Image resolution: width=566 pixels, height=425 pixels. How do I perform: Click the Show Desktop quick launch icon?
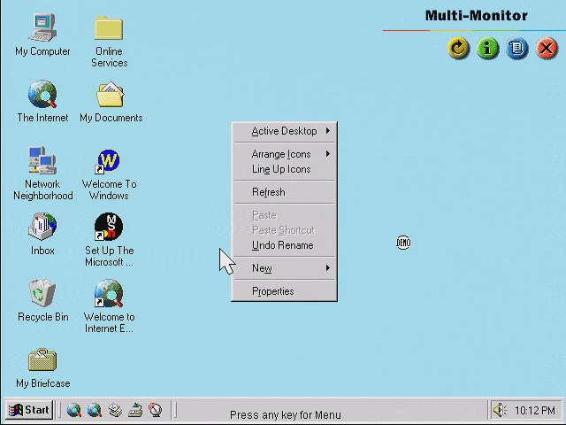135,411
